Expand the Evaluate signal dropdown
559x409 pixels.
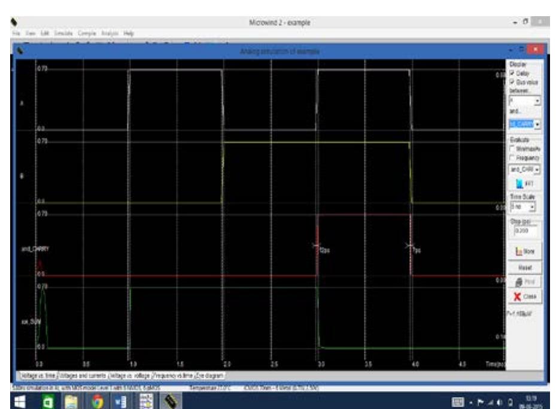[x=537, y=169]
